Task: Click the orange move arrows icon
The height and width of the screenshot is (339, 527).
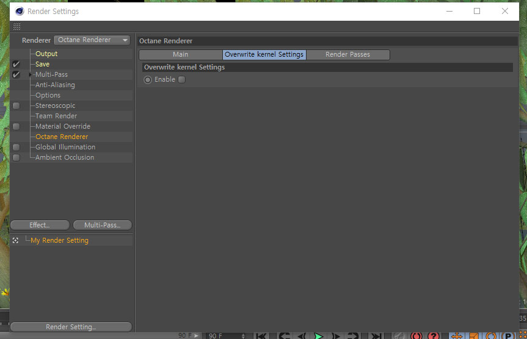Action: click(456, 335)
